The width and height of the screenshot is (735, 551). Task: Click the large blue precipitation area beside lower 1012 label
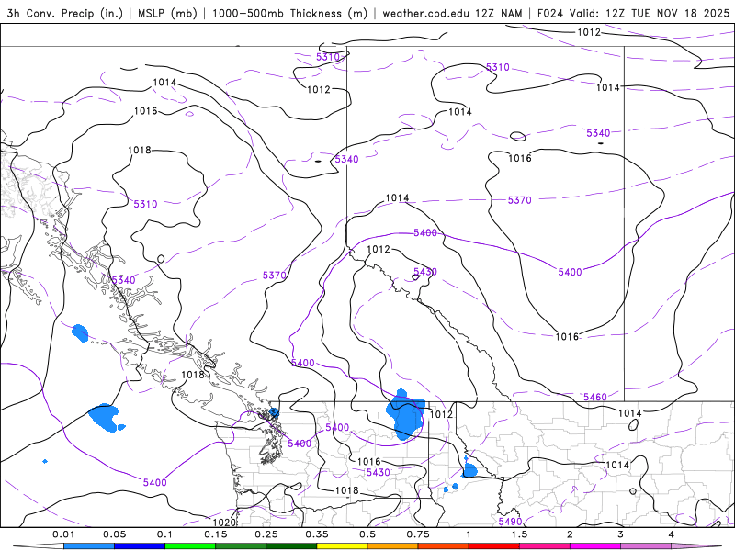tap(405, 415)
